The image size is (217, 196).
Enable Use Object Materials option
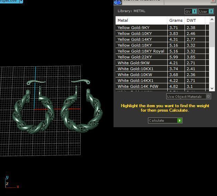(189, 96)
